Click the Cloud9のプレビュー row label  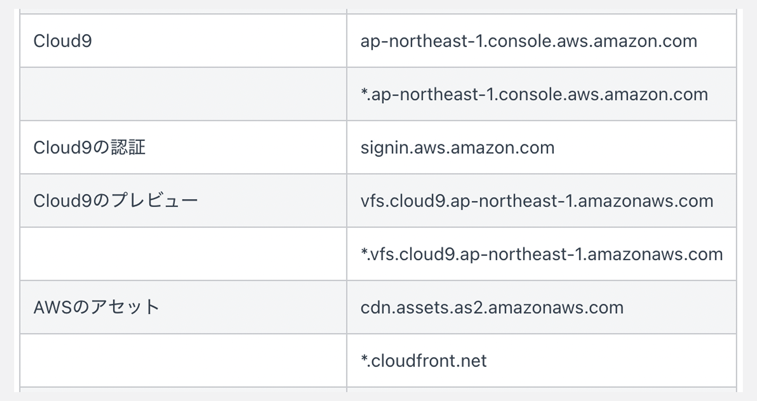point(116,201)
